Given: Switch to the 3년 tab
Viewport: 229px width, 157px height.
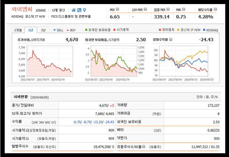Looking at the screenshot, I should (x=43, y=30).
